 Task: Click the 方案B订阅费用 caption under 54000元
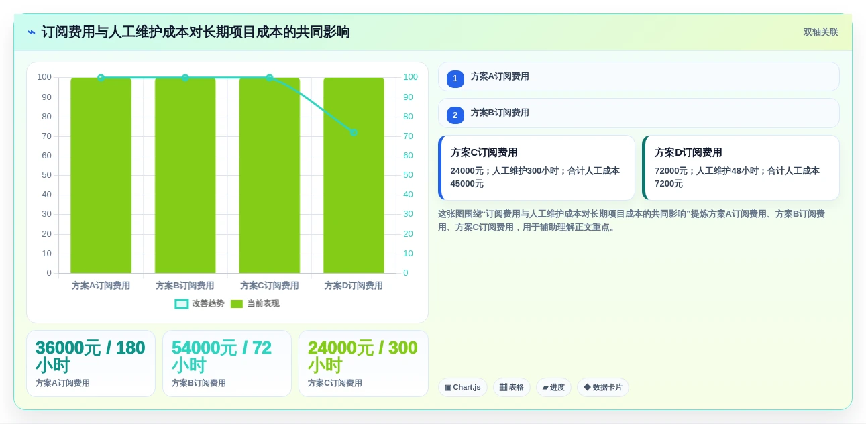point(199,383)
